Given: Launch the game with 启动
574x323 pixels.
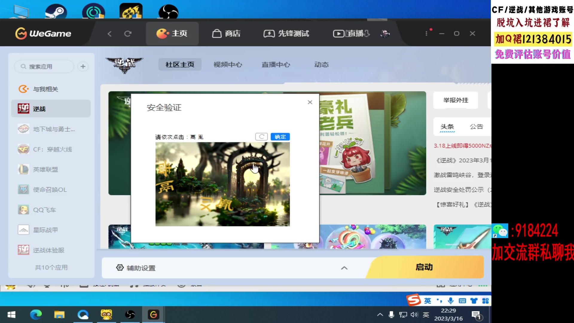Looking at the screenshot, I should click(x=425, y=267).
